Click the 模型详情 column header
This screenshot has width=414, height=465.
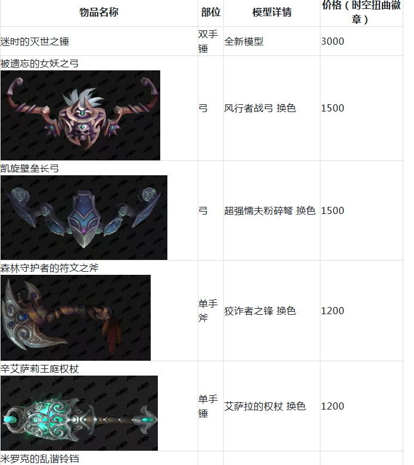click(272, 12)
